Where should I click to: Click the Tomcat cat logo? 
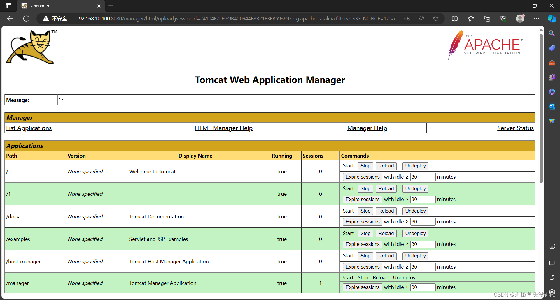tap(32, 47)
